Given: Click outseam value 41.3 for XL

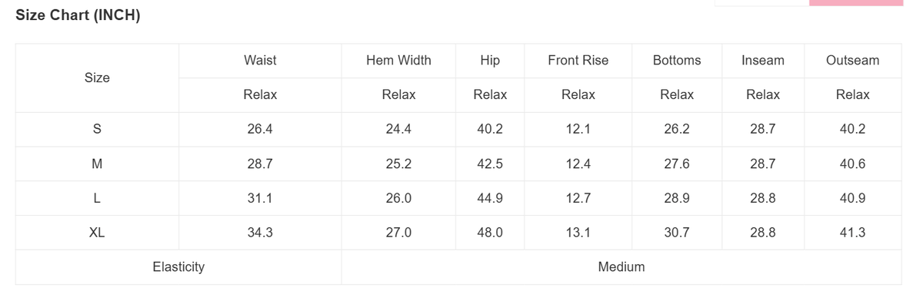Looking at the screenshot, I should click(x=852, y=233).
